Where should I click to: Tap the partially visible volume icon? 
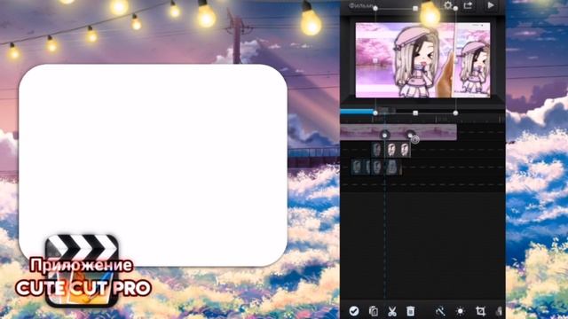[x=499, y=311]
